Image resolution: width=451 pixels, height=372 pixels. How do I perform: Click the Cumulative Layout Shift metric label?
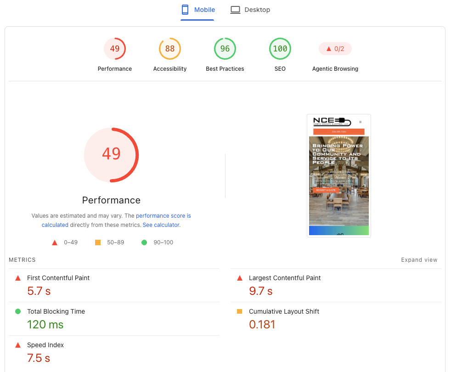284,311
